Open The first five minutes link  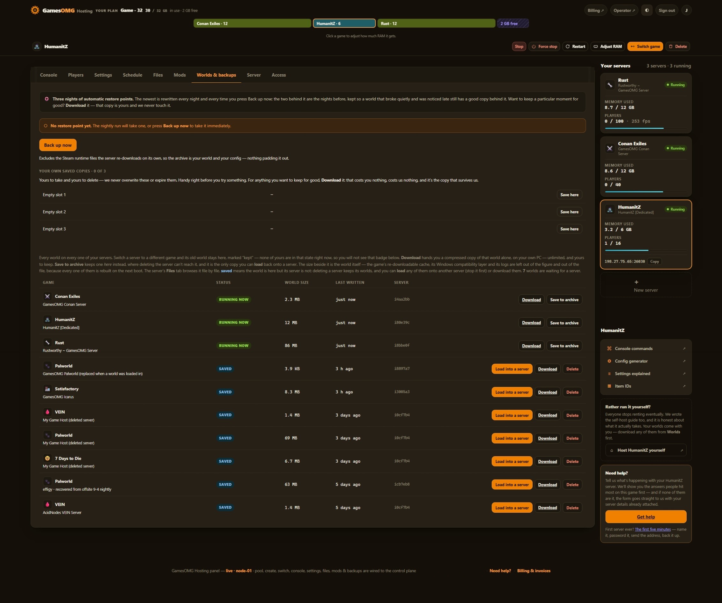[x=652, y=529]
